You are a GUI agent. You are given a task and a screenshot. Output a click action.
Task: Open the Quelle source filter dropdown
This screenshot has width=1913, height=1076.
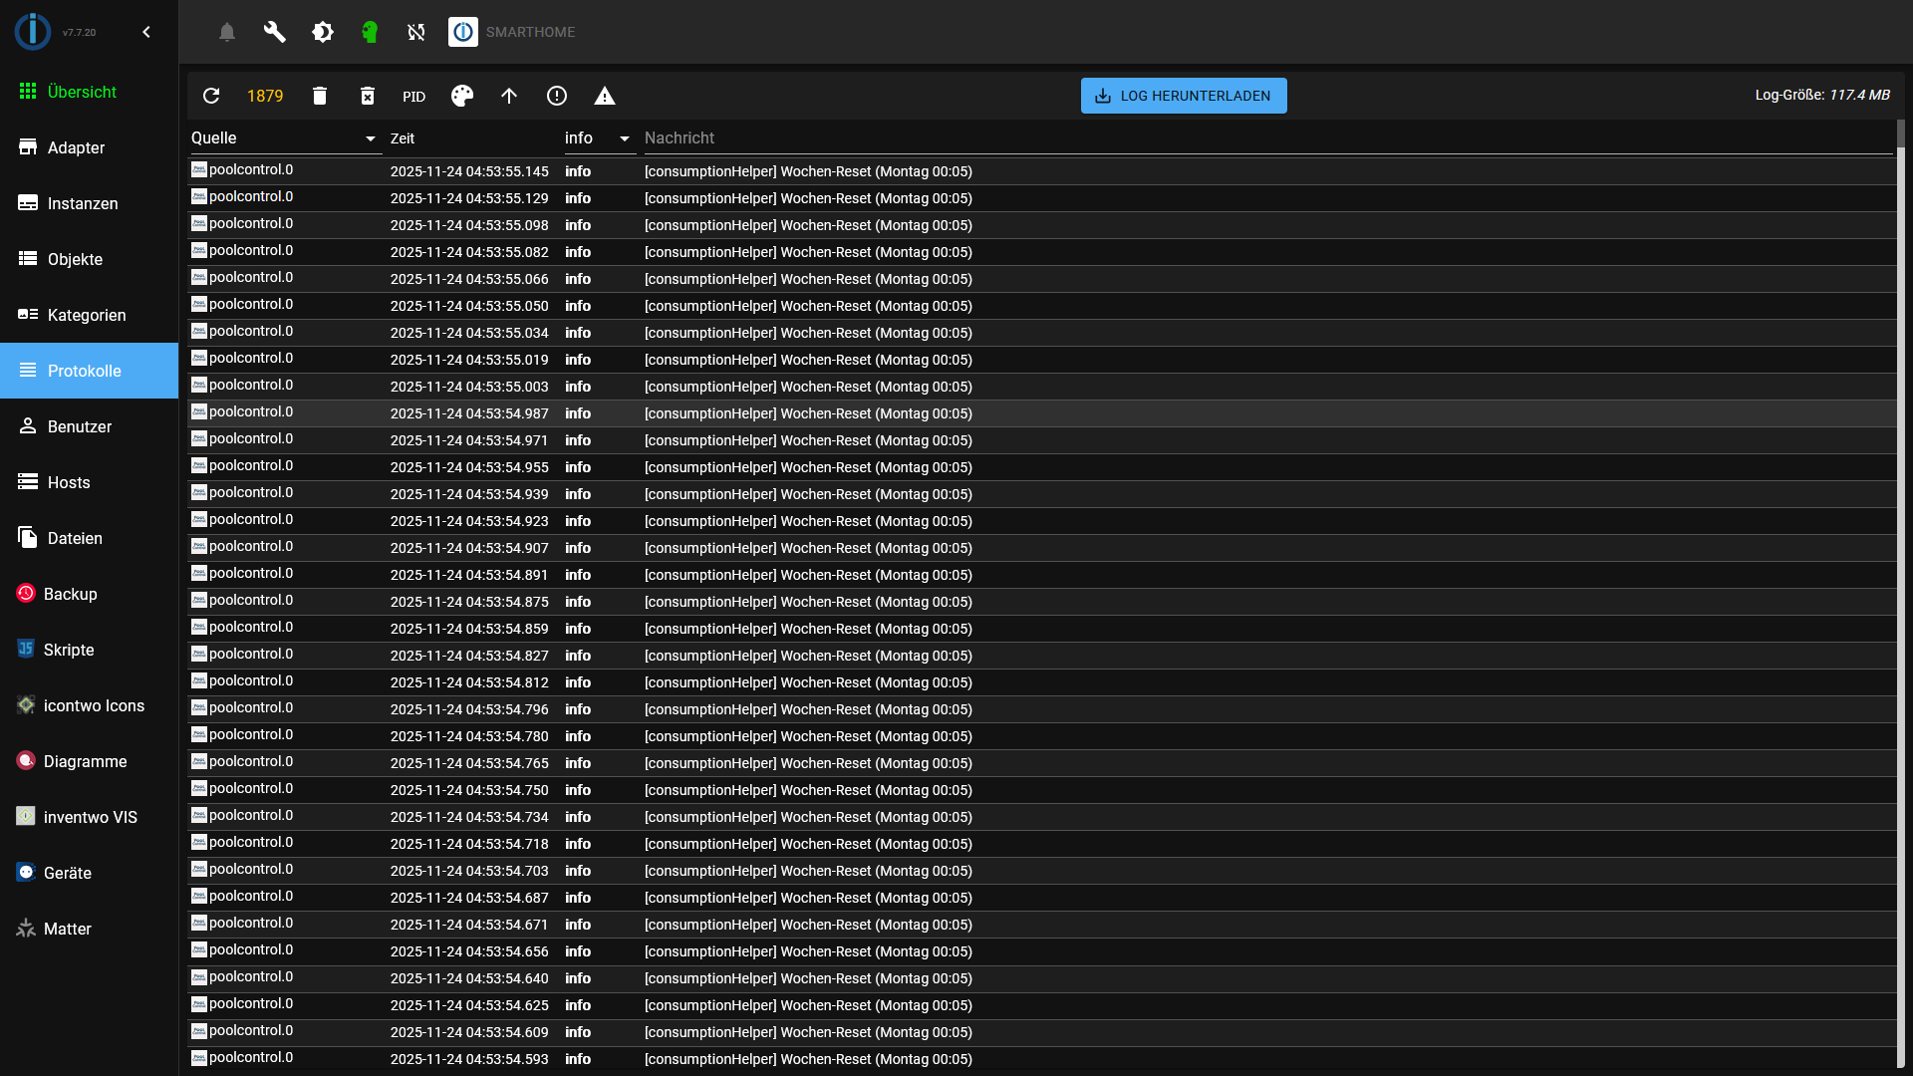(370, 138)
